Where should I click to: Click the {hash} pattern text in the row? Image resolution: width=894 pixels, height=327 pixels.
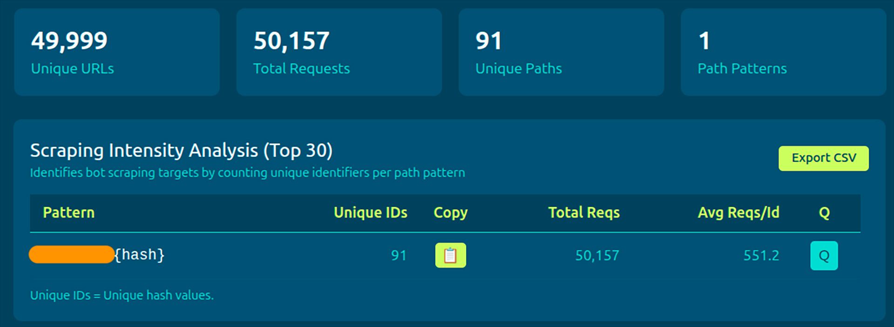pos(140,255)
